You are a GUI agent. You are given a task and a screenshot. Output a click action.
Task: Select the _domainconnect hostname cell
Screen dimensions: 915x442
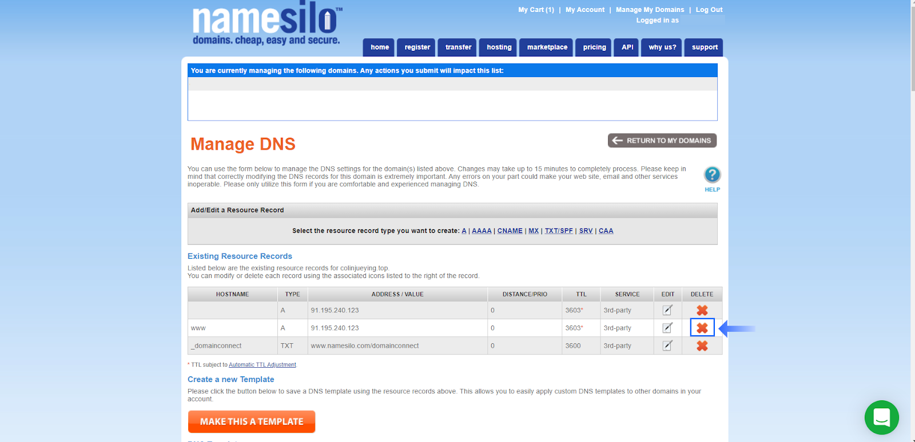tap(232, 345)
